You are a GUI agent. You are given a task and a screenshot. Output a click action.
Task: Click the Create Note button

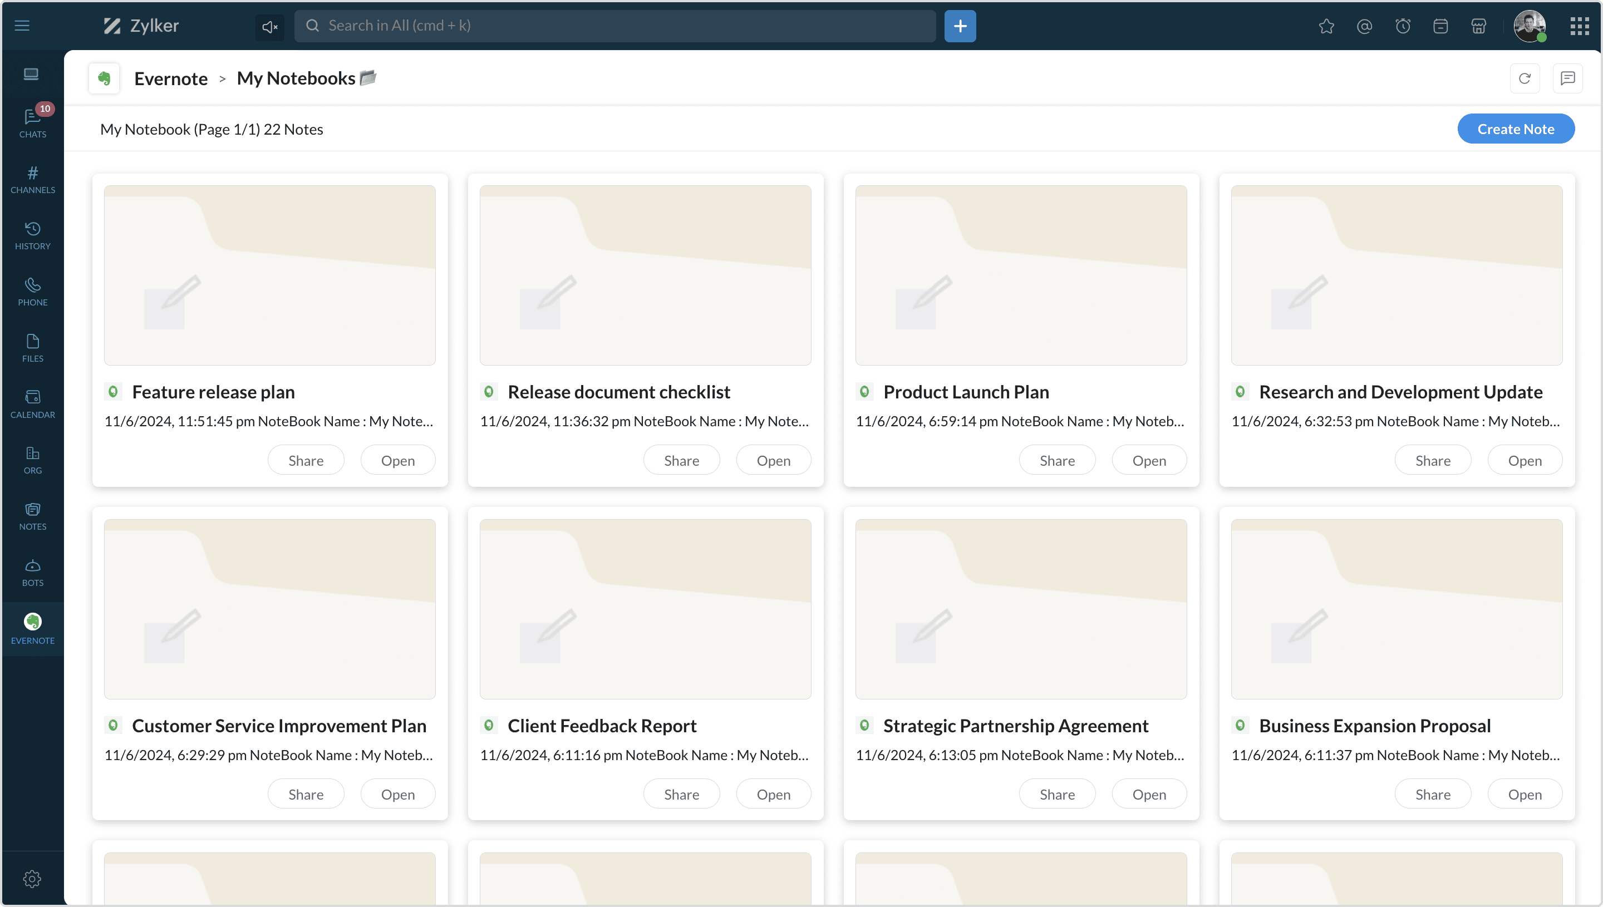[x=1515, y=129]
